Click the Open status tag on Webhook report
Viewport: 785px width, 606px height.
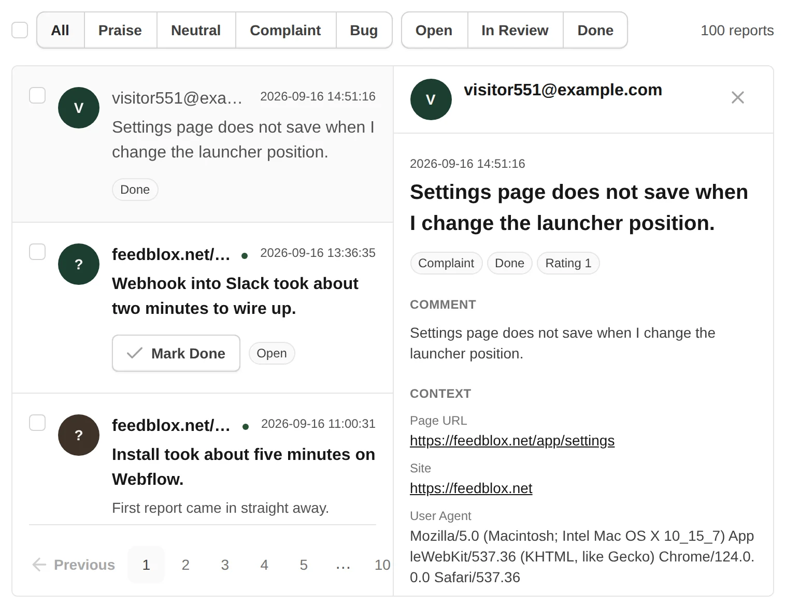click(x=272, y=353)
